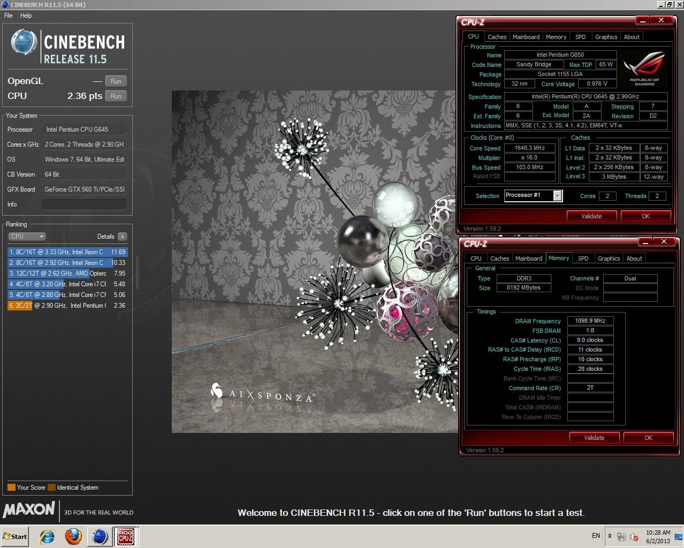Click the ranking Details arrow button

coord(122,236)
